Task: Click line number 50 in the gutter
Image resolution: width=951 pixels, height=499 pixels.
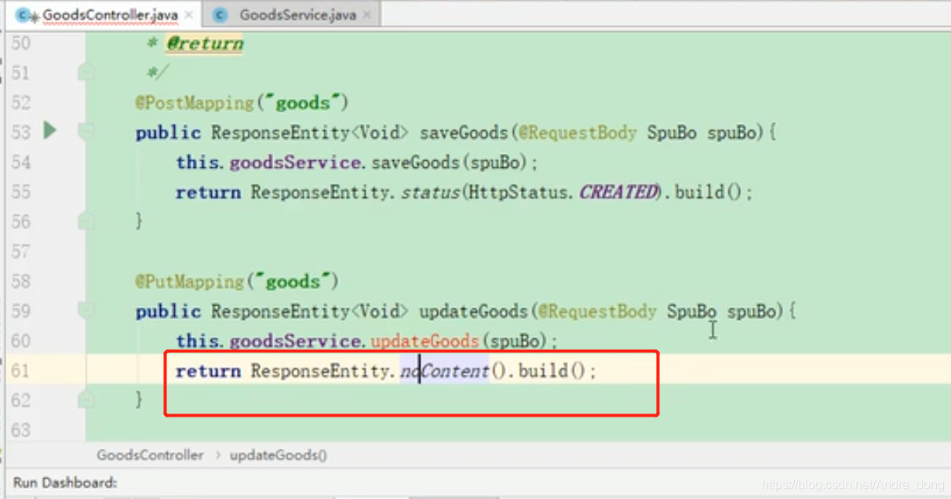Action: pos(20,43)
